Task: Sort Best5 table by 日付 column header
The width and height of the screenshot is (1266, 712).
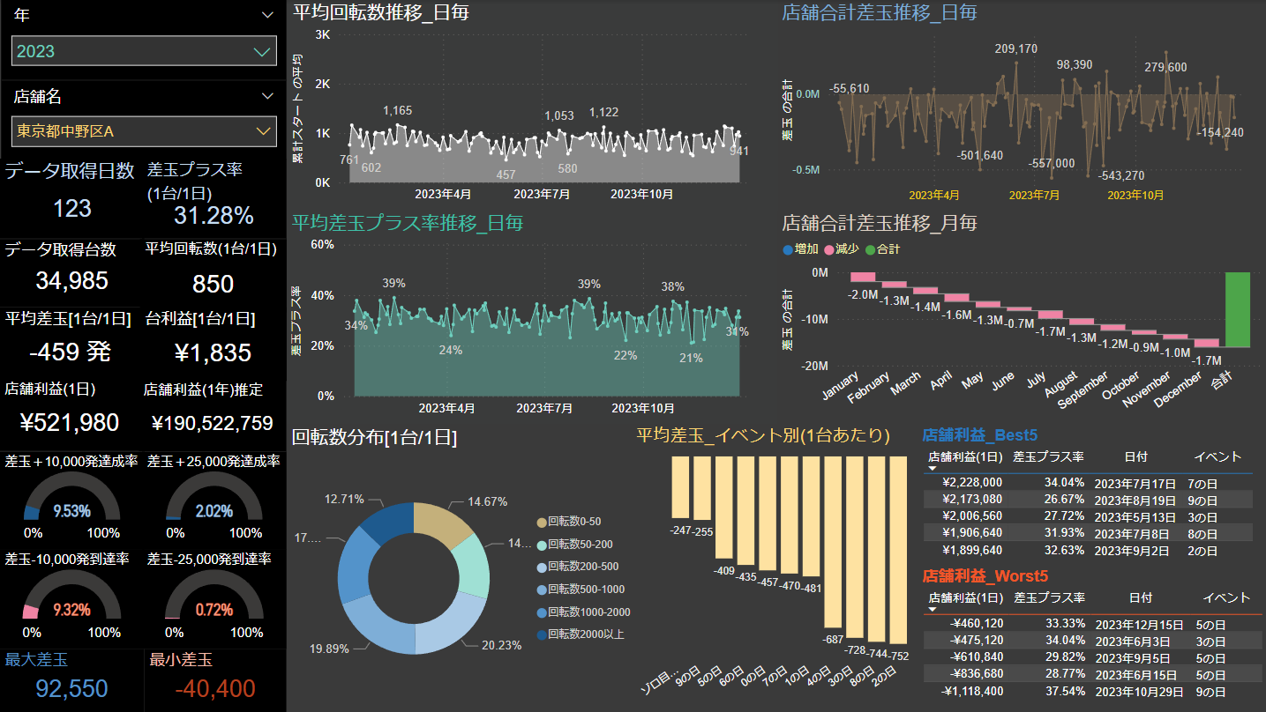Action: (1135, 456)
